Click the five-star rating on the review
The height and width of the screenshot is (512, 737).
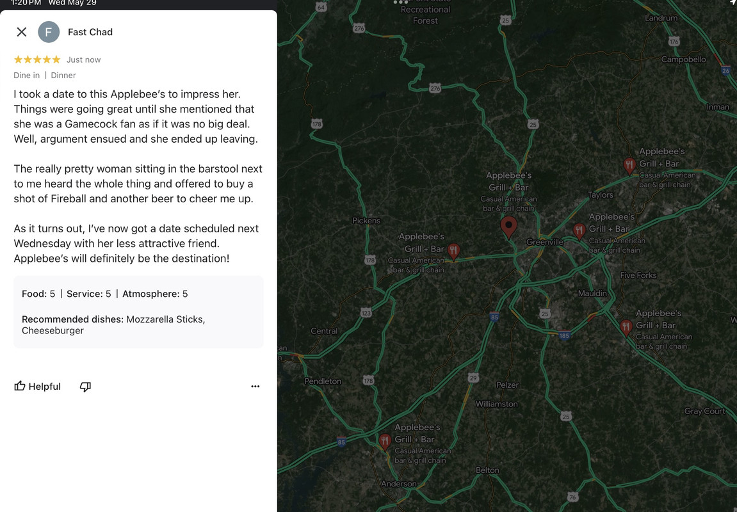(x=37, y=60)
